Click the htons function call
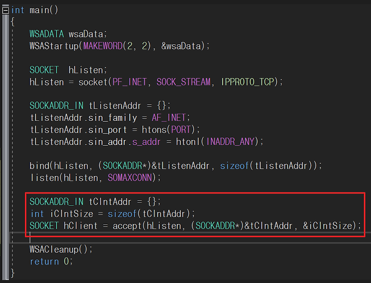The image size is (371, 283). (x=154, y=130)
